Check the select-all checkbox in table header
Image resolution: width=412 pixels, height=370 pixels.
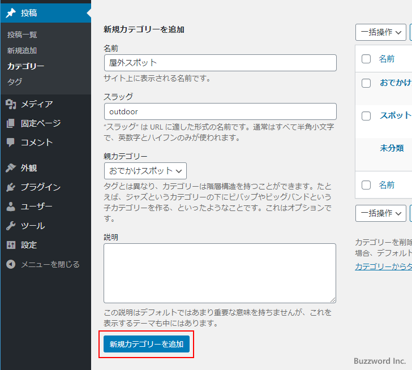(366, 59)
